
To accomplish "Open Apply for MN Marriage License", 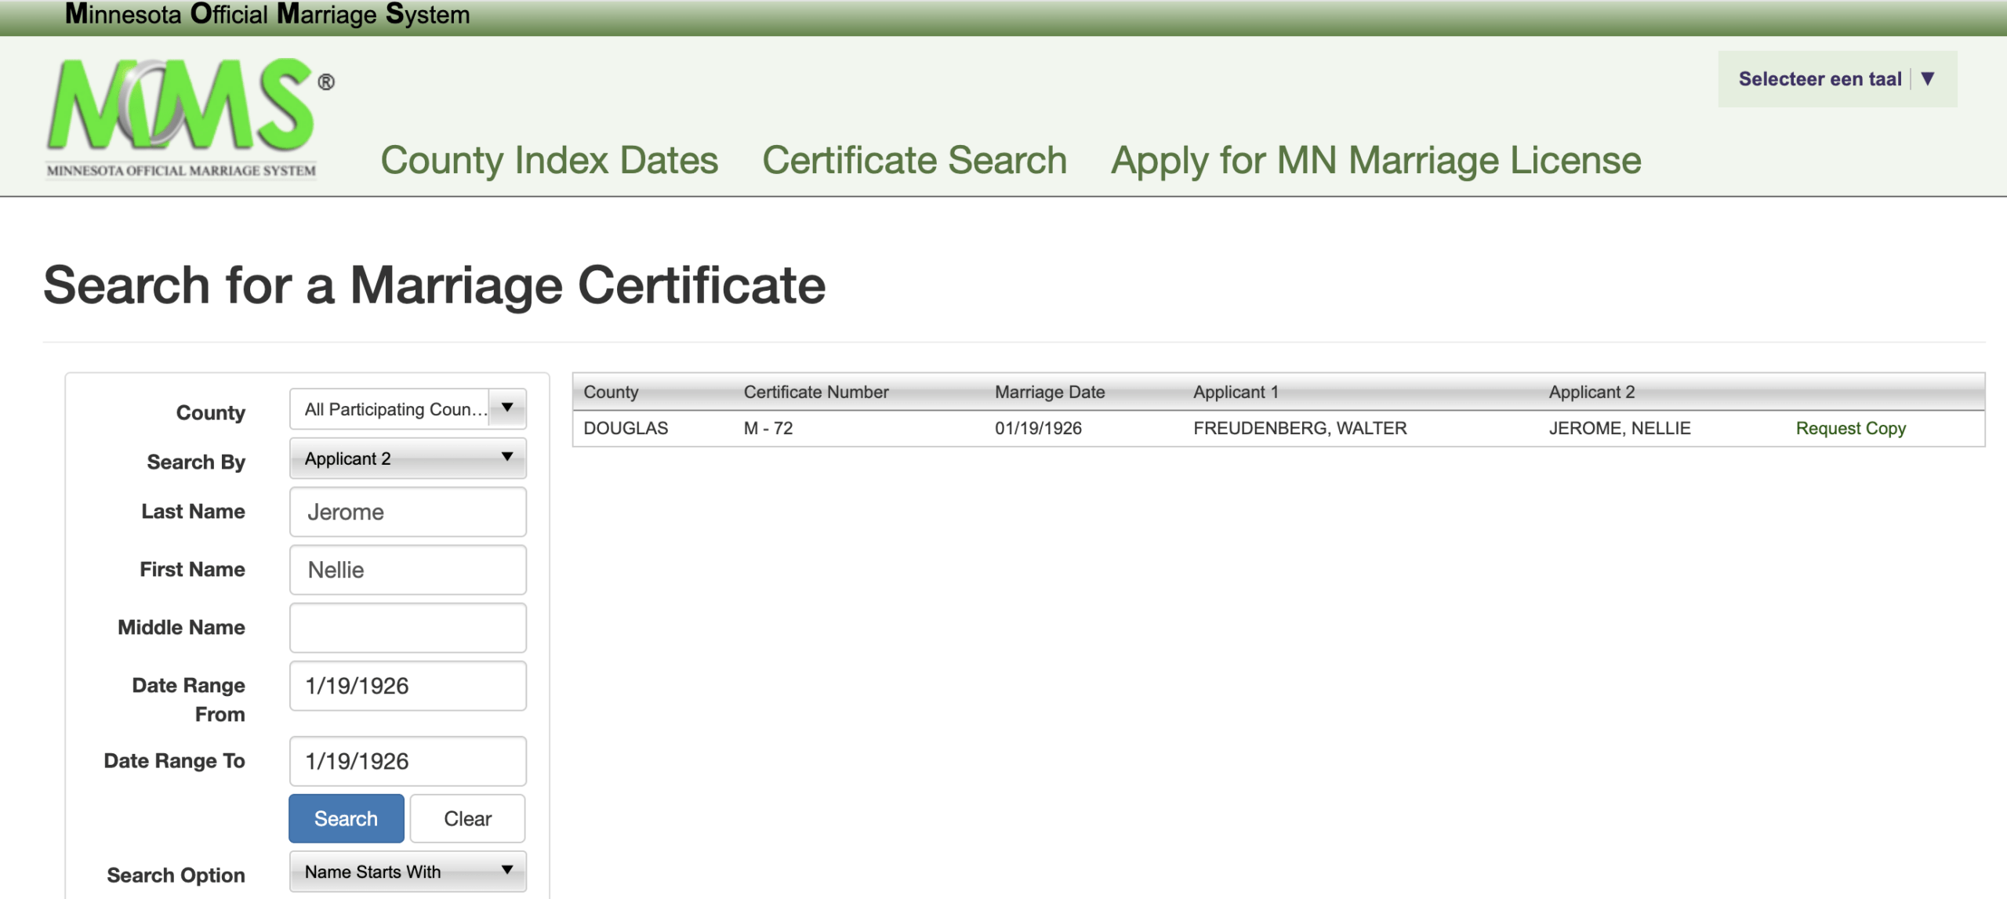I will (1375, 161).
